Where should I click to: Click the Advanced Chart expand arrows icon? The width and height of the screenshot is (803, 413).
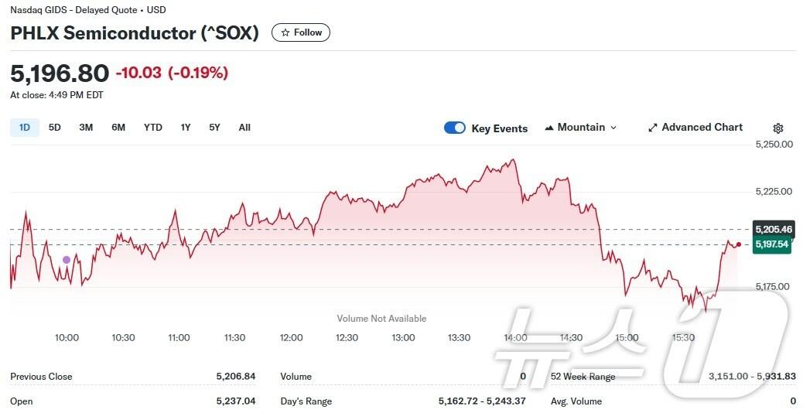coord(652,128)
